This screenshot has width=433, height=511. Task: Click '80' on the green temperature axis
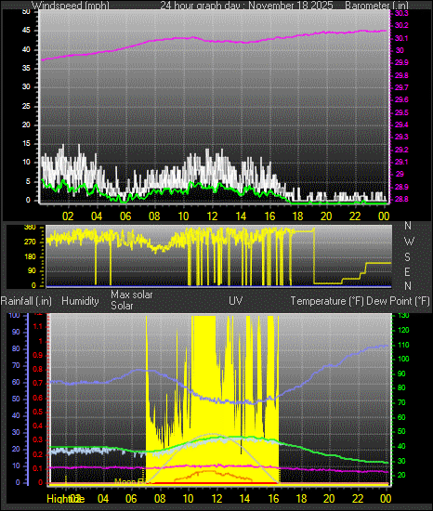tap(401, 387)
